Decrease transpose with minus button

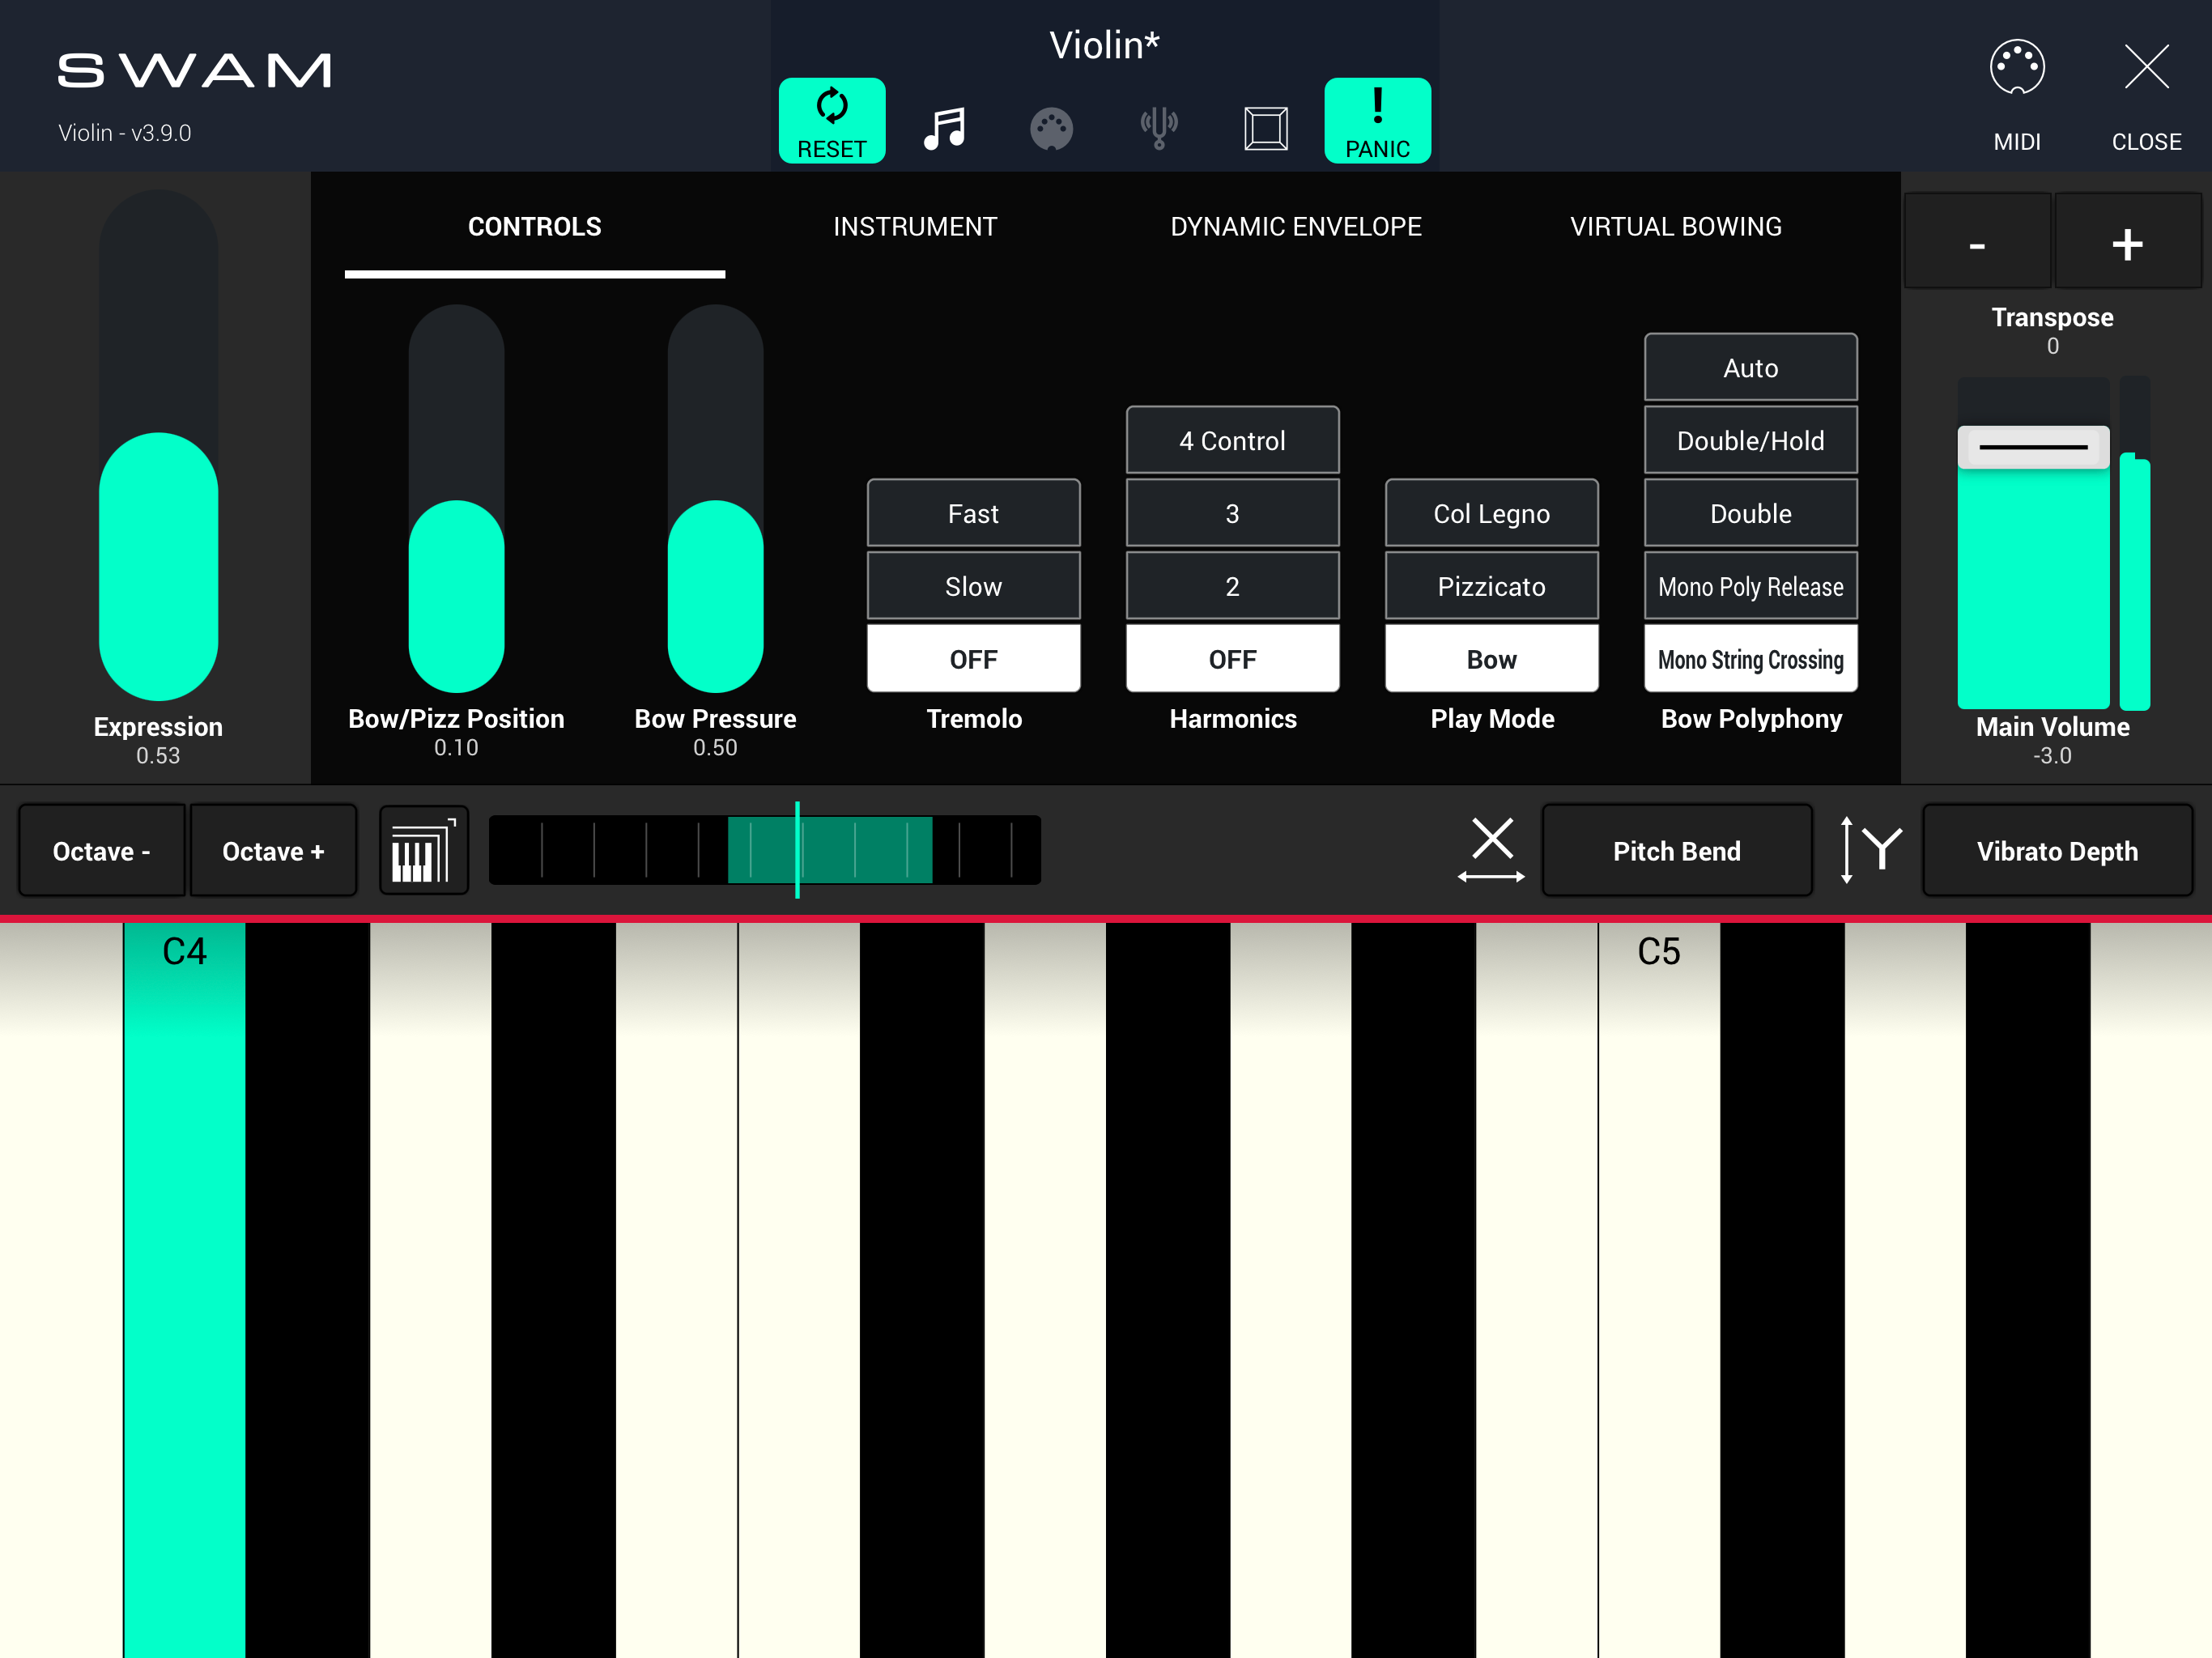[1977, 242]
